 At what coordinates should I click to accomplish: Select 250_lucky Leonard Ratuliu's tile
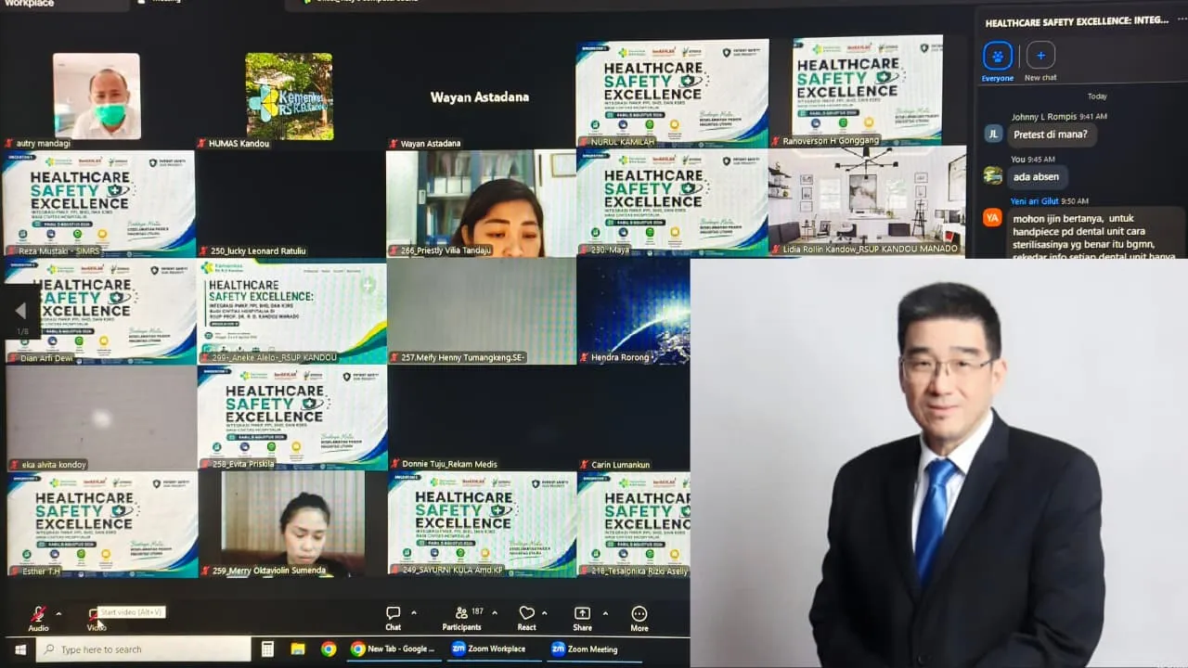[x=290, y=203]
